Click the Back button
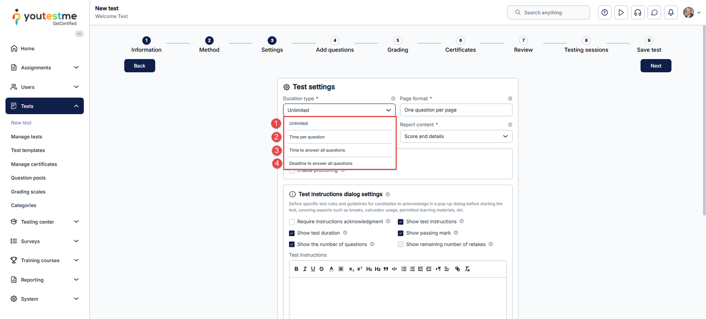 (139, 66)
